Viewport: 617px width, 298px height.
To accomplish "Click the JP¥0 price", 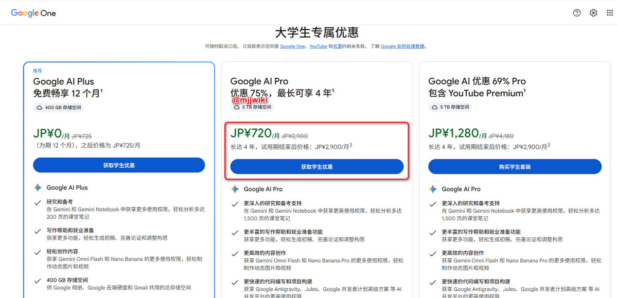I will 48,133.
